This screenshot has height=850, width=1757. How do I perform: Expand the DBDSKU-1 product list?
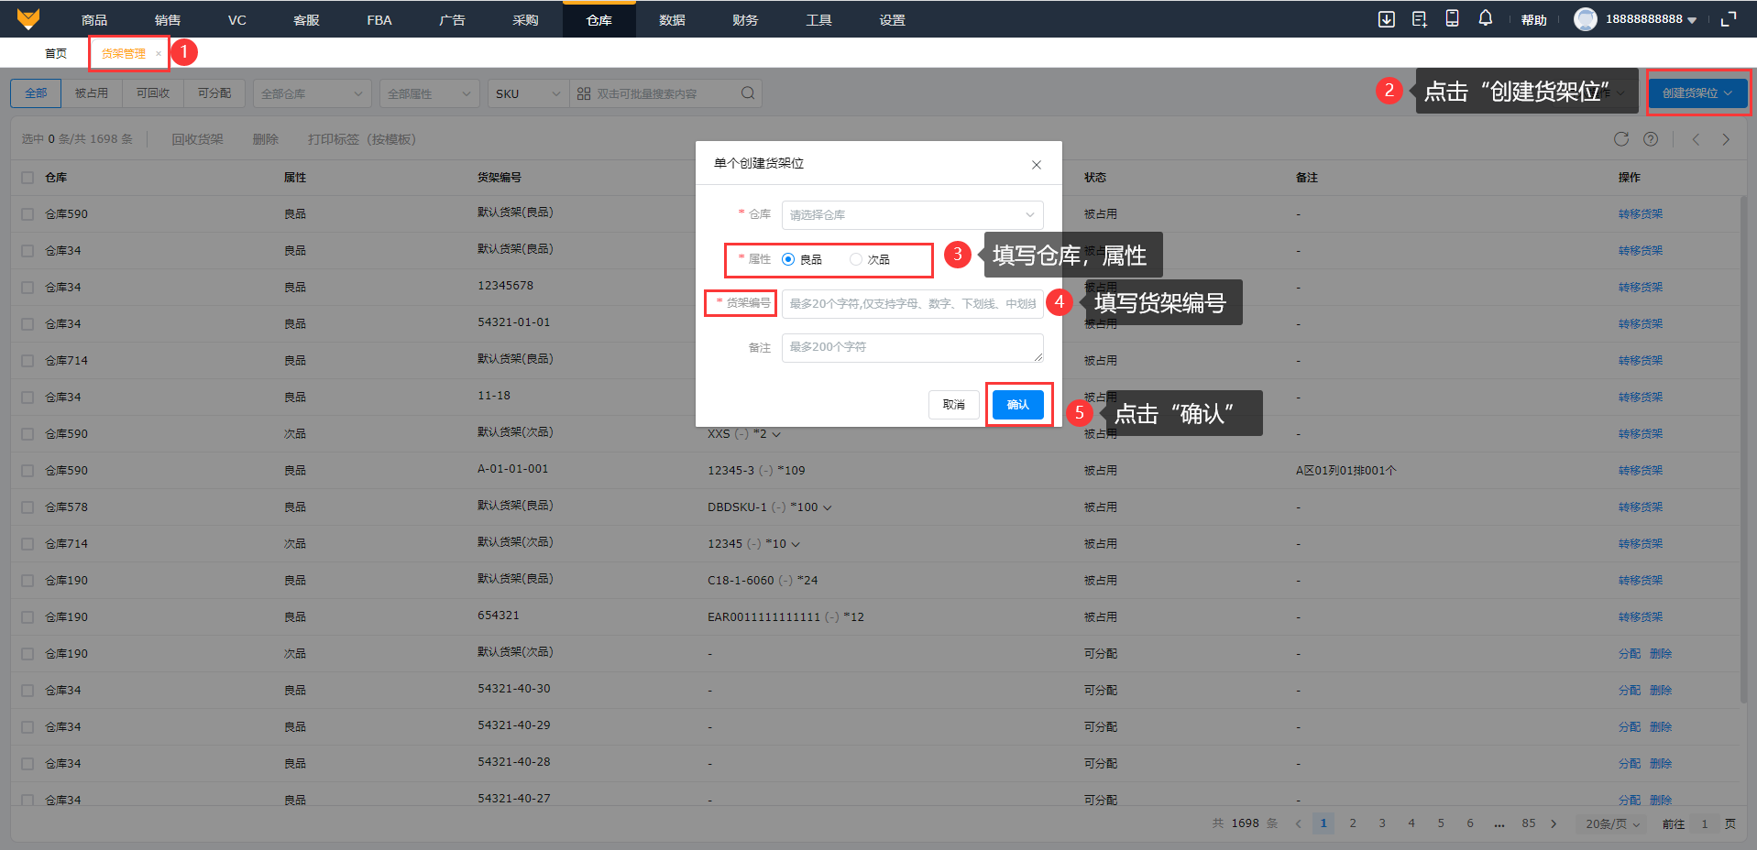coord(828,507)
